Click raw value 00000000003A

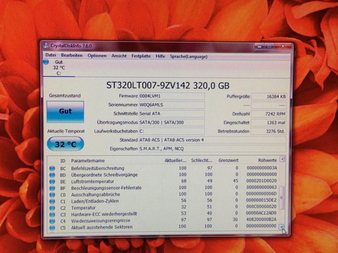pos(262,168)
